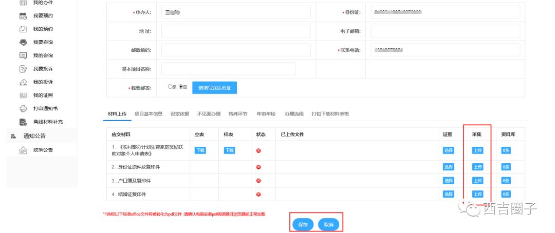The image size is (555, 233).
Task: Click 0条 for 个人申请表 row
Action: (x=506, y=150)
